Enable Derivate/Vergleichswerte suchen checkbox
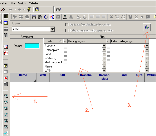 click(x=67, y=24)
